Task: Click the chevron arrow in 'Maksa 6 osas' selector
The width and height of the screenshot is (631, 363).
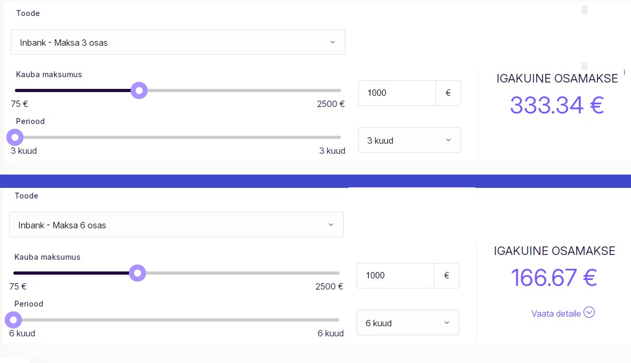Action: (331, 225)
